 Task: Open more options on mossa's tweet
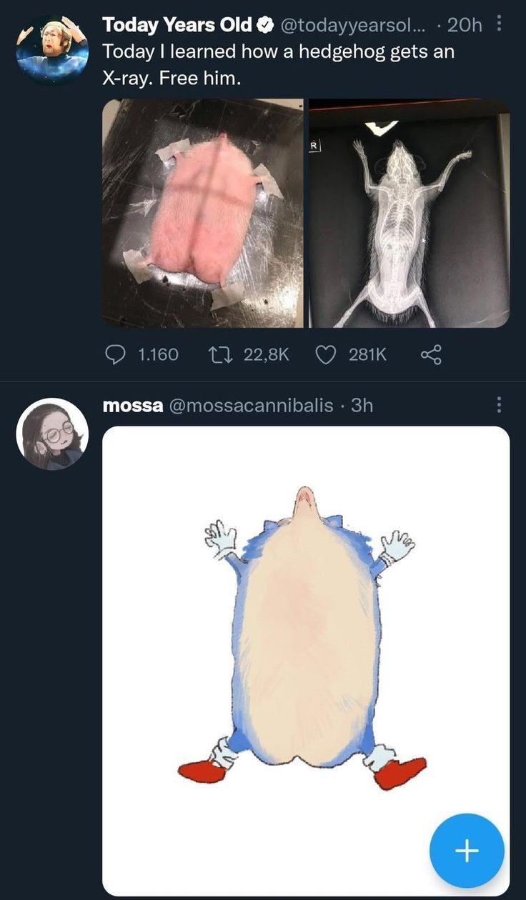point(499,406)
